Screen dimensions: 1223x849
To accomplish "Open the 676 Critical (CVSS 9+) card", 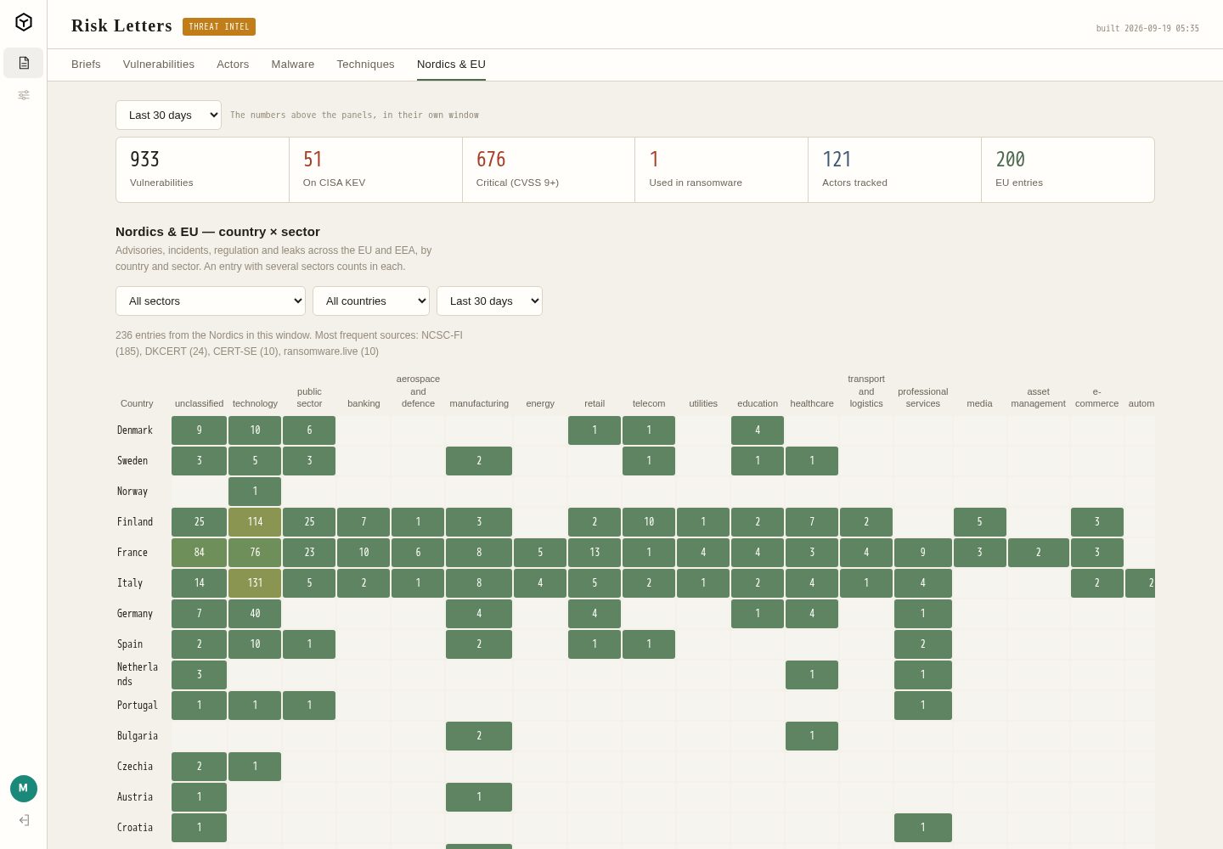I will (549, 170).
